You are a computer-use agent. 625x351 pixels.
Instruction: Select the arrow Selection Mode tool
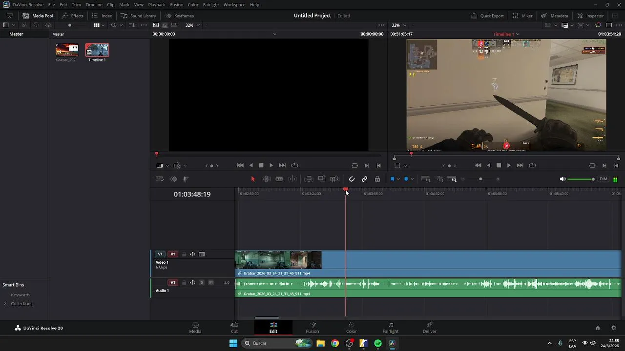(x=253, y=179)
